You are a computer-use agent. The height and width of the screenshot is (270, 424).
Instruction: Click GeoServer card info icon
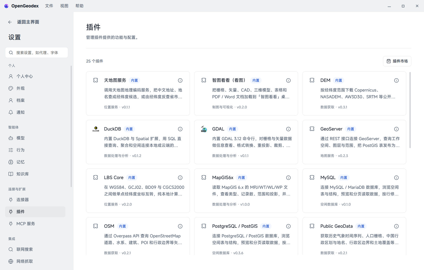[396, 129]
